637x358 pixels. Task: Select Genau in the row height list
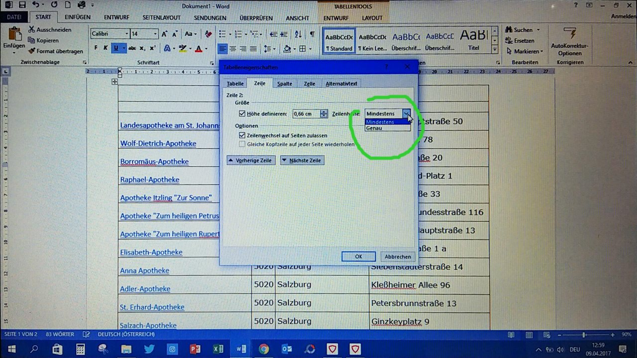coord(388,128)
